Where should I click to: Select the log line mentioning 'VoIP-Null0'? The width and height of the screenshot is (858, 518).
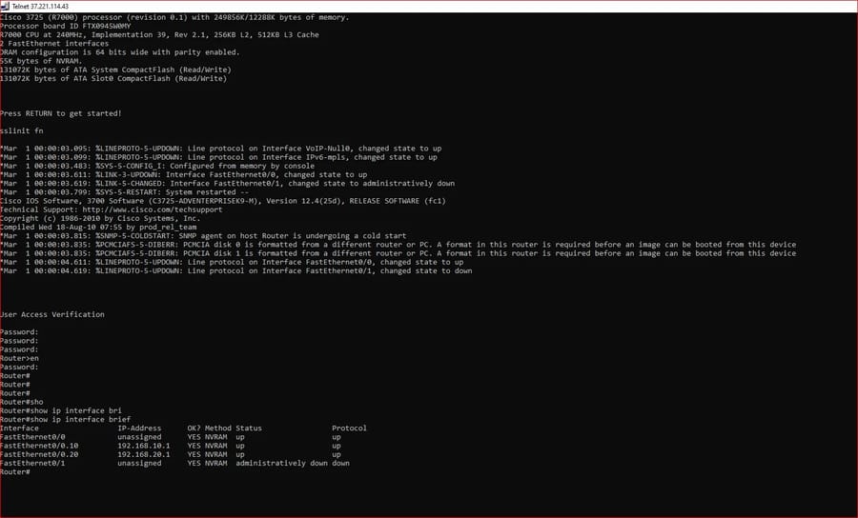pyautogui.click(x=220, y=149)
